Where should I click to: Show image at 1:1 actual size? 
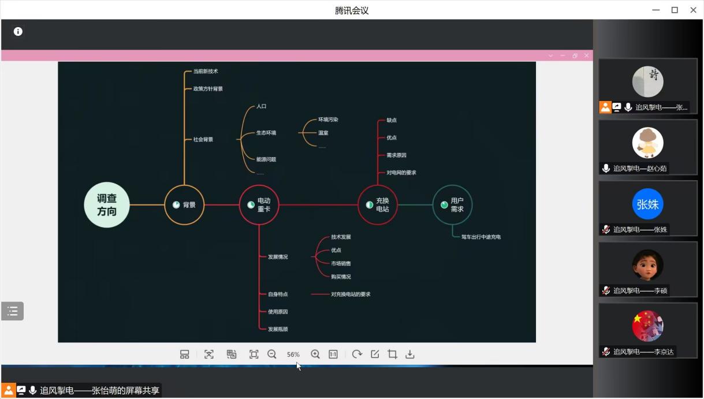point(333,355)
